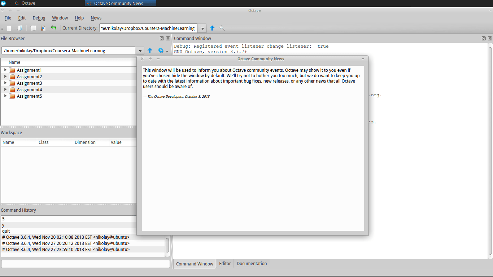The width and height of the screenshot is (493, 277).
Task: Click the New File toolbar icon
Action: (9, 28)
